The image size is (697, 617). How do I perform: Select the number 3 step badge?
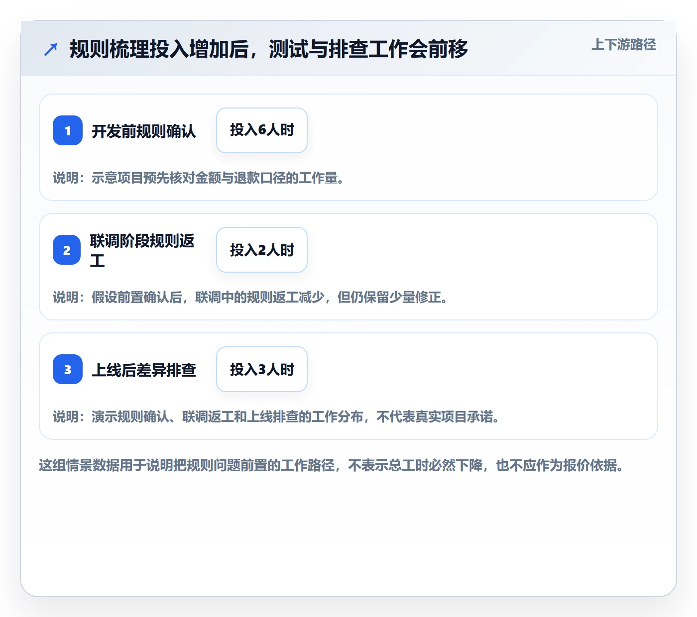coord(68,369)
